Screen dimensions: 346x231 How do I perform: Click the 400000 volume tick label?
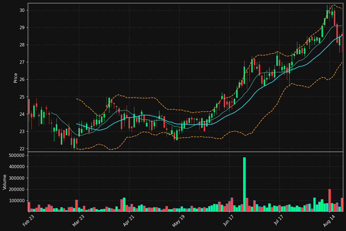[x=17, y=167]
